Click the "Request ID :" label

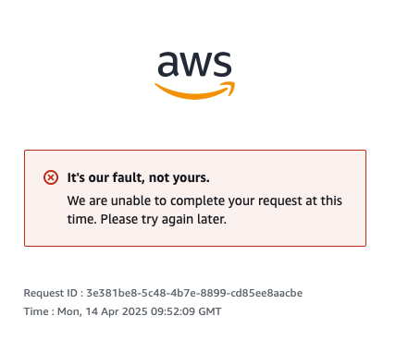pos(54,293)
